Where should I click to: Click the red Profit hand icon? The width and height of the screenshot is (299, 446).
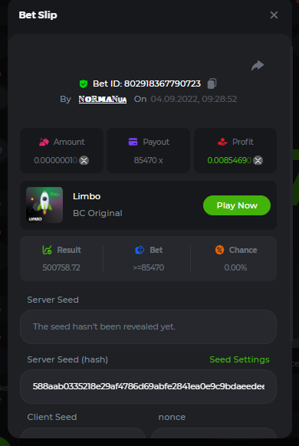point(222,142)
